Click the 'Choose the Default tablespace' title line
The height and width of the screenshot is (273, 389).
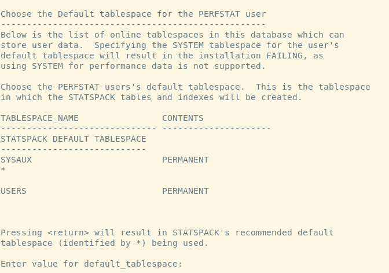point(133,14)
